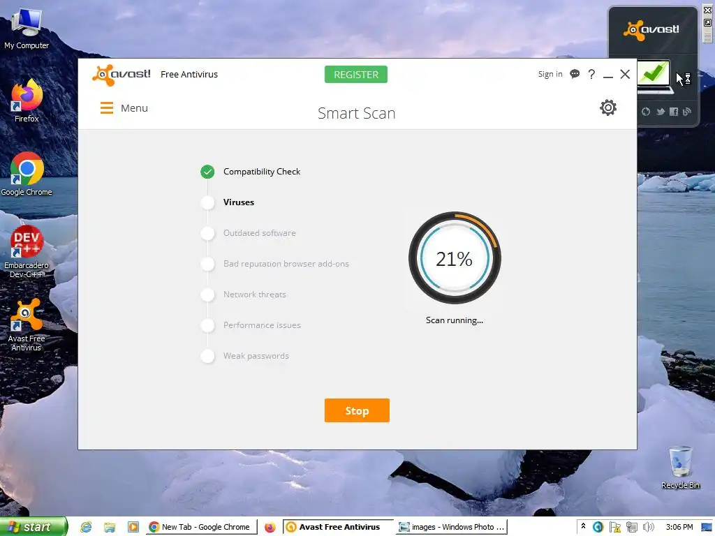Open the feedback chat bubble icon
Viewport: 715px width, 536px height.
[x=575, y=74]
